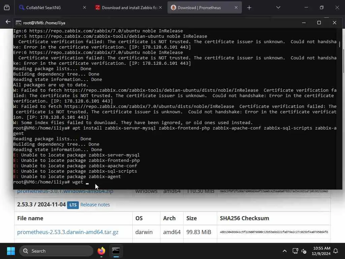Click the 2.53.3 / 2024-11-04 version heading
345x259 pixels.
coord(41,205)
